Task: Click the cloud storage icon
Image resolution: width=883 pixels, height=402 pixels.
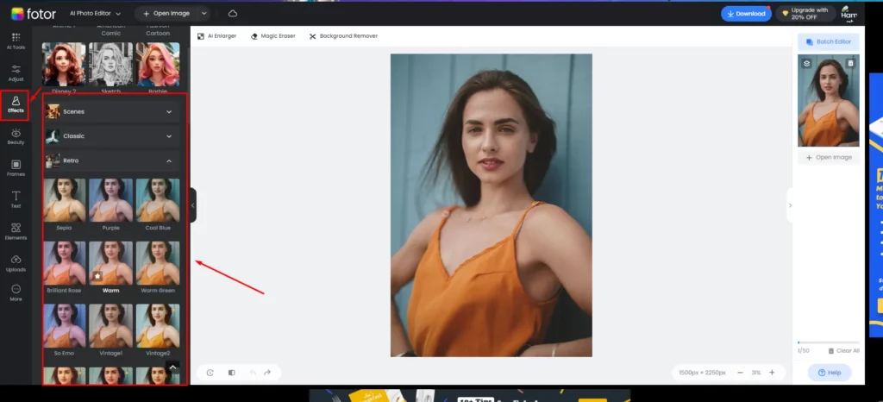Action: click(x=233, y=14)
